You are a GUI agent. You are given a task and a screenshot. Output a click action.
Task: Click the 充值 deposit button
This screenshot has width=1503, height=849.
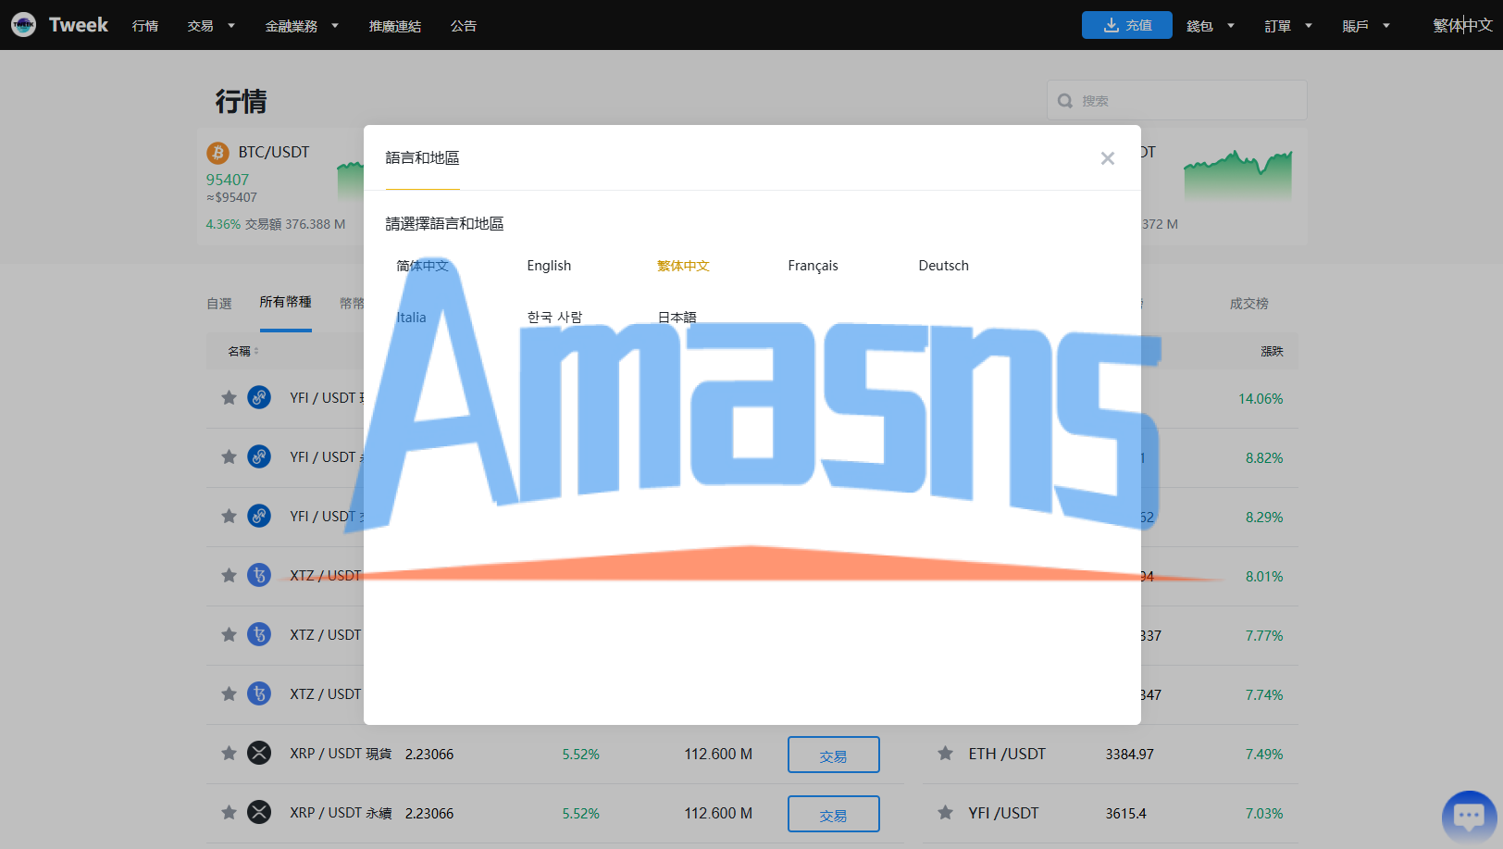(x=1126, y=25)
